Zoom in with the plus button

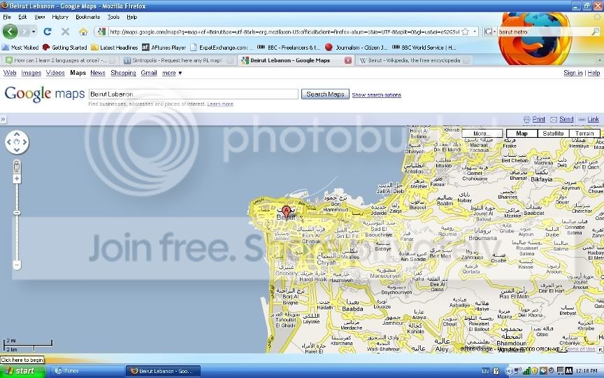click(17, 178)
